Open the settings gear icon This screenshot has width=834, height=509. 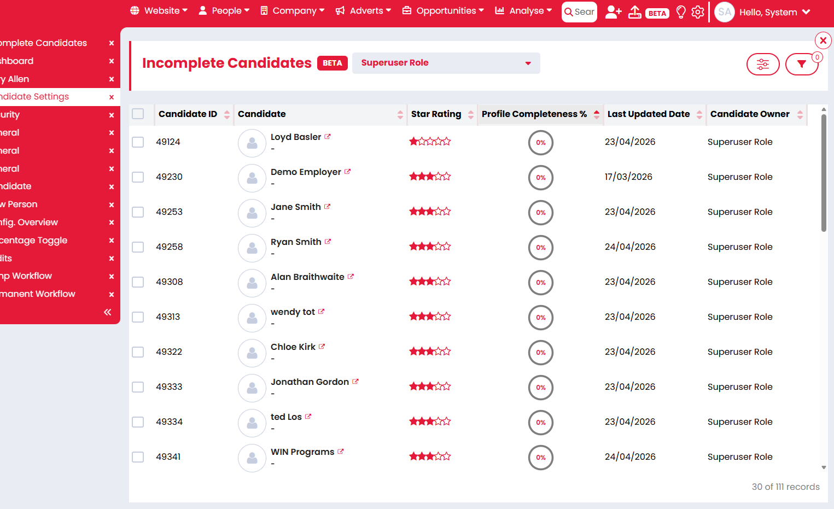(698, 12)
